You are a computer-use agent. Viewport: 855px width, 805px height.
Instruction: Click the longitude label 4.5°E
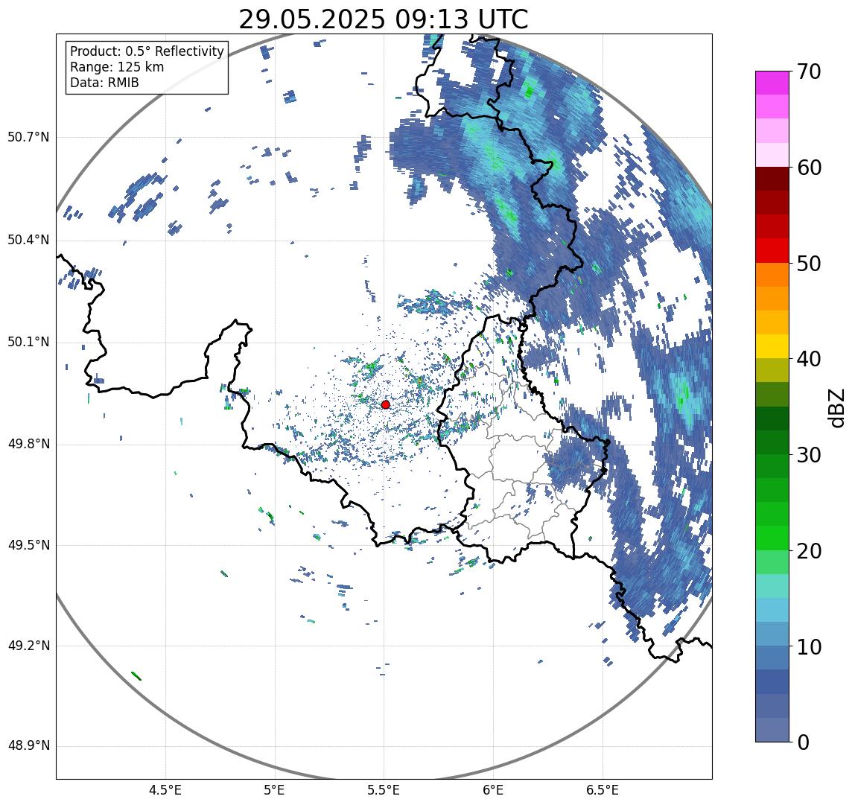[165, 790]
